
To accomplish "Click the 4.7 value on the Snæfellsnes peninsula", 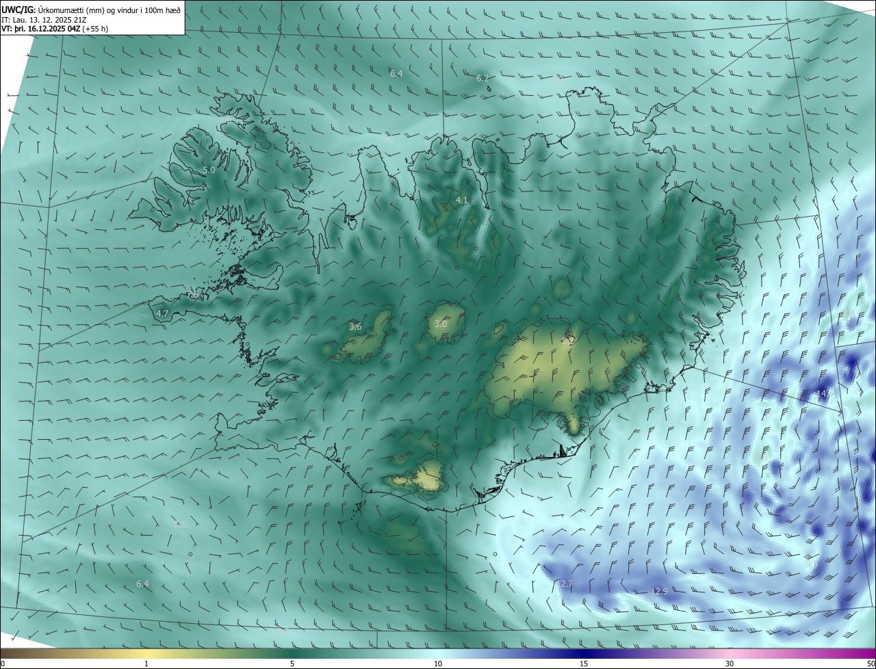I will [162, 313].
